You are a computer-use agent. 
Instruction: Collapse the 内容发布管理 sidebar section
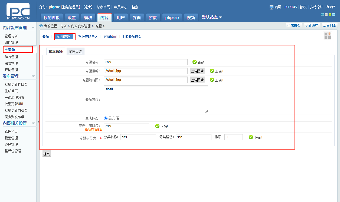[33, 28]
